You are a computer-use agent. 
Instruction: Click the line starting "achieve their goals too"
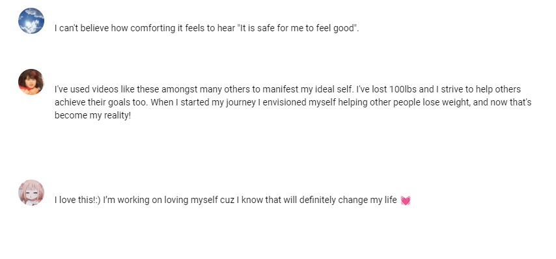click(x=293, y=102)
